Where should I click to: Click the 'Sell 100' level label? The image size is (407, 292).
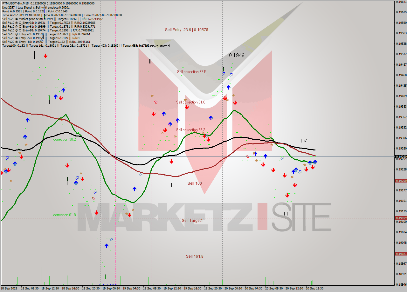[195, 183]
